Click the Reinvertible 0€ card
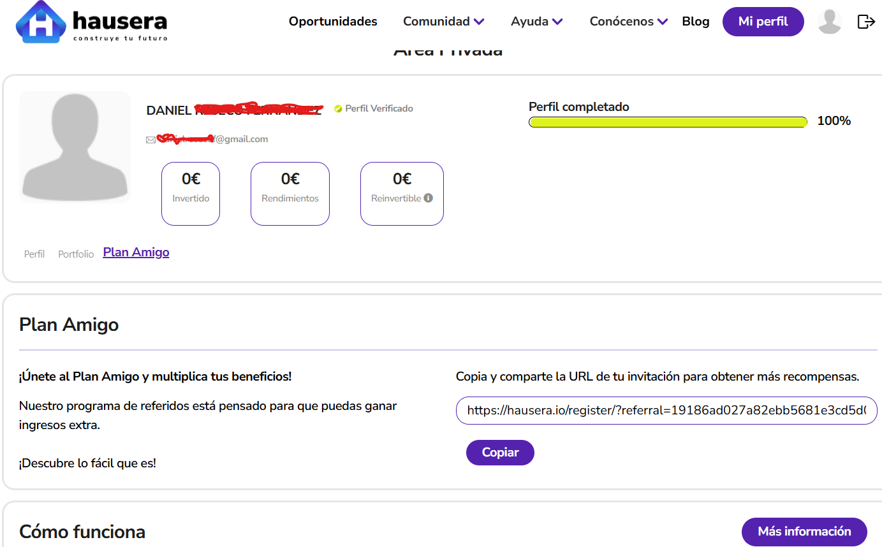Viewport: 882px width, 547px height. [x=402, y=194]
